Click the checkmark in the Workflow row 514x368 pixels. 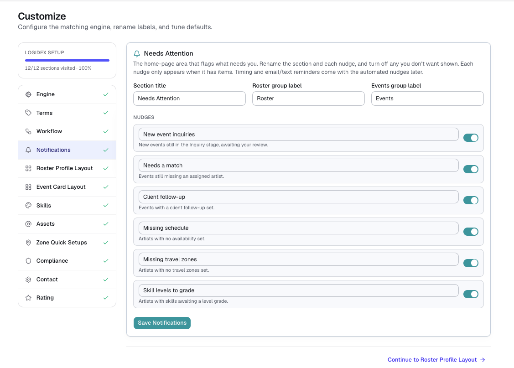pyautogui.click(x=106, y=131)
